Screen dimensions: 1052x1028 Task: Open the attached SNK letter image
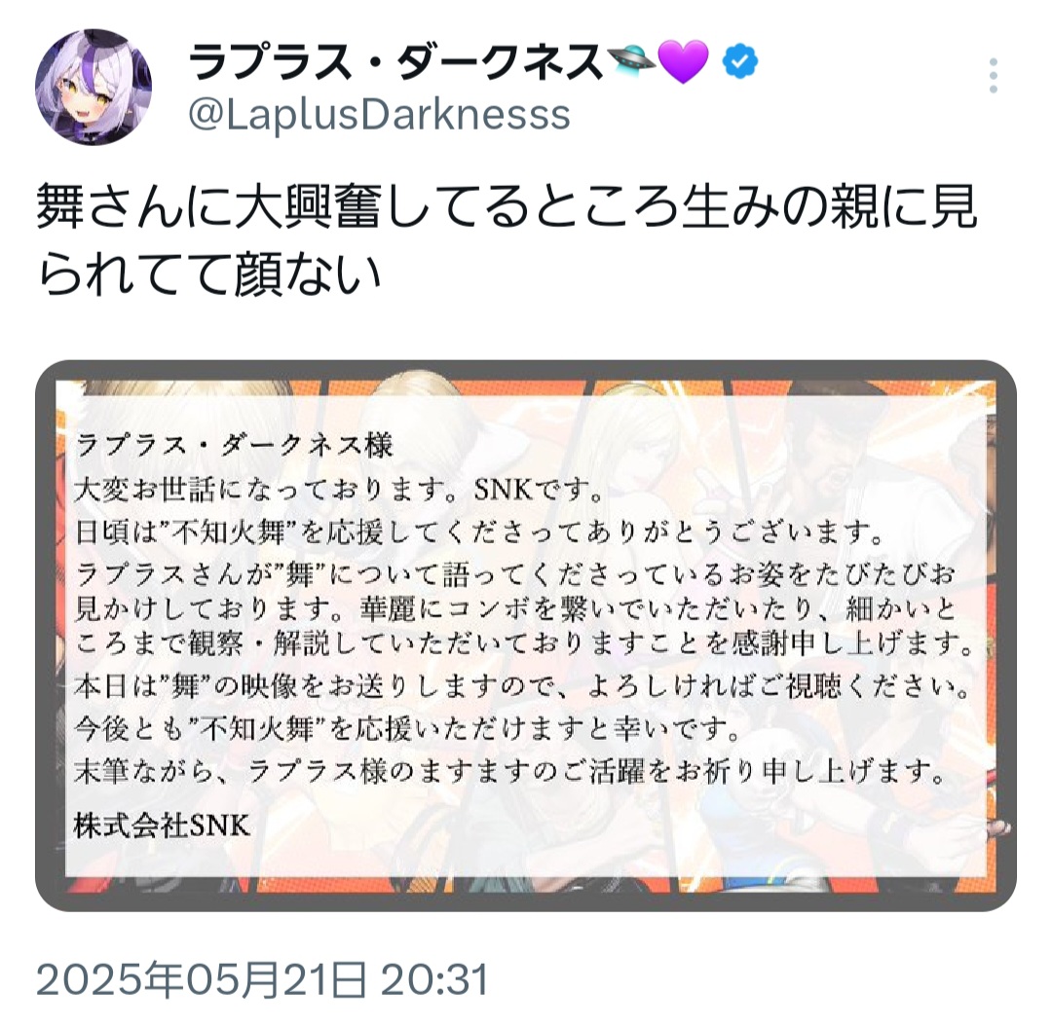click(x=525, y=636)
